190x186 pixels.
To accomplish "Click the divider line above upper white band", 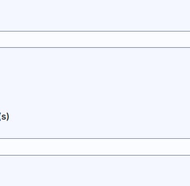I will click(95, 31).
